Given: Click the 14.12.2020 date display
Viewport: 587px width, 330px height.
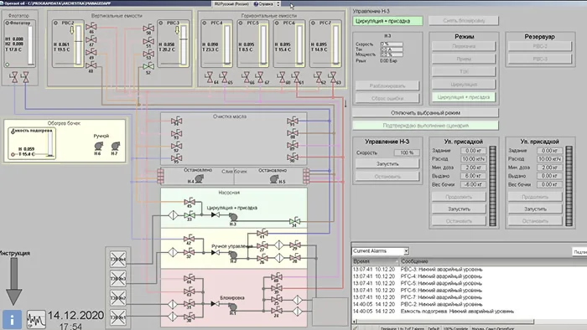Looking at the screenshot, I should point(76,316).
